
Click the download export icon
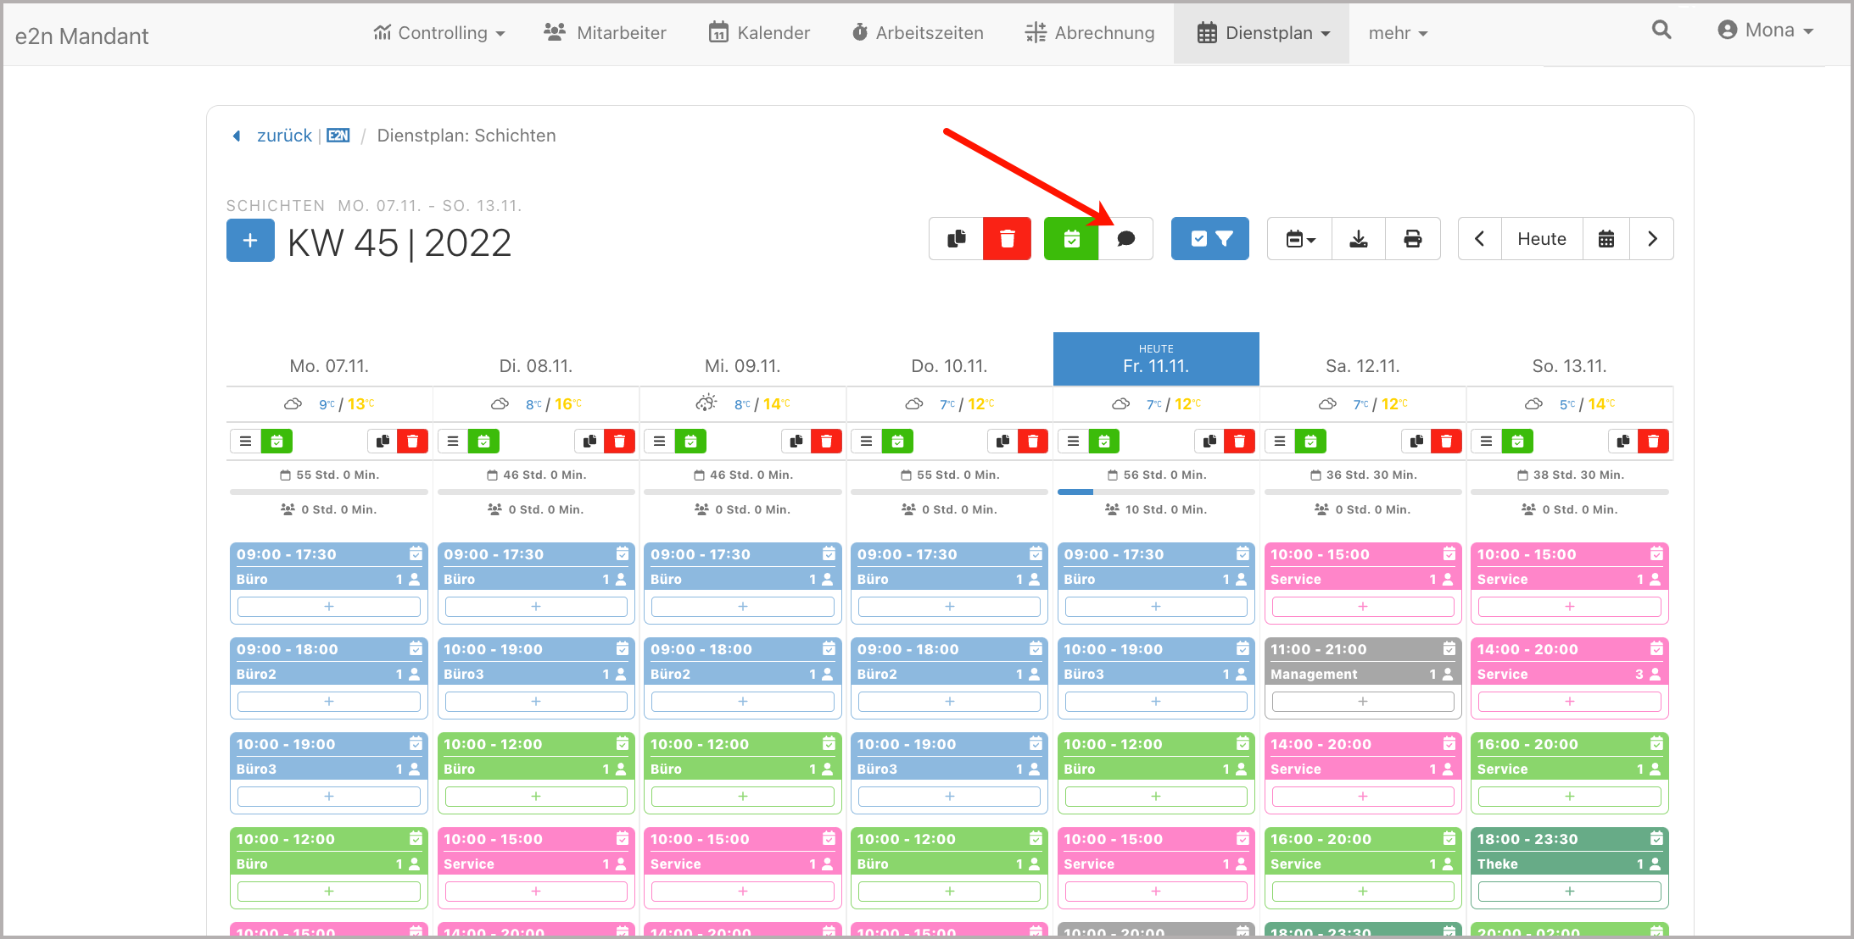[x=1359, y=239]
